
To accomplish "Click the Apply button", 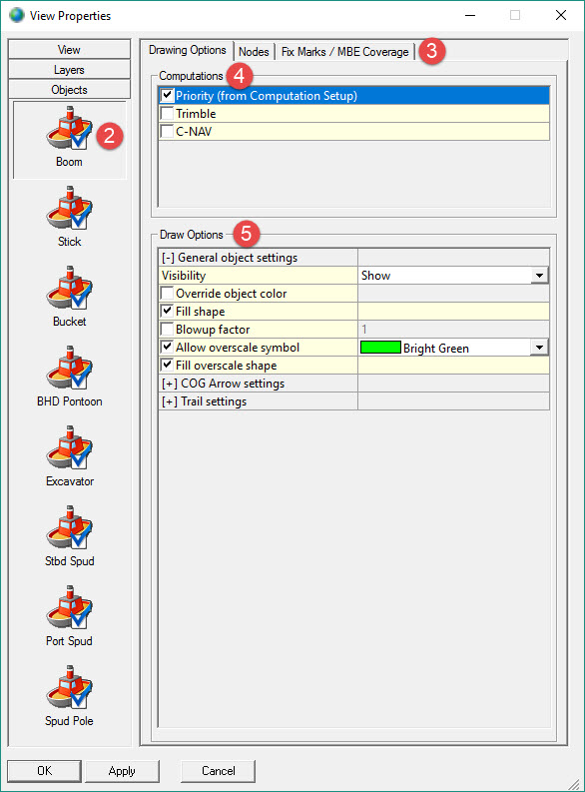I will (122, 771).
